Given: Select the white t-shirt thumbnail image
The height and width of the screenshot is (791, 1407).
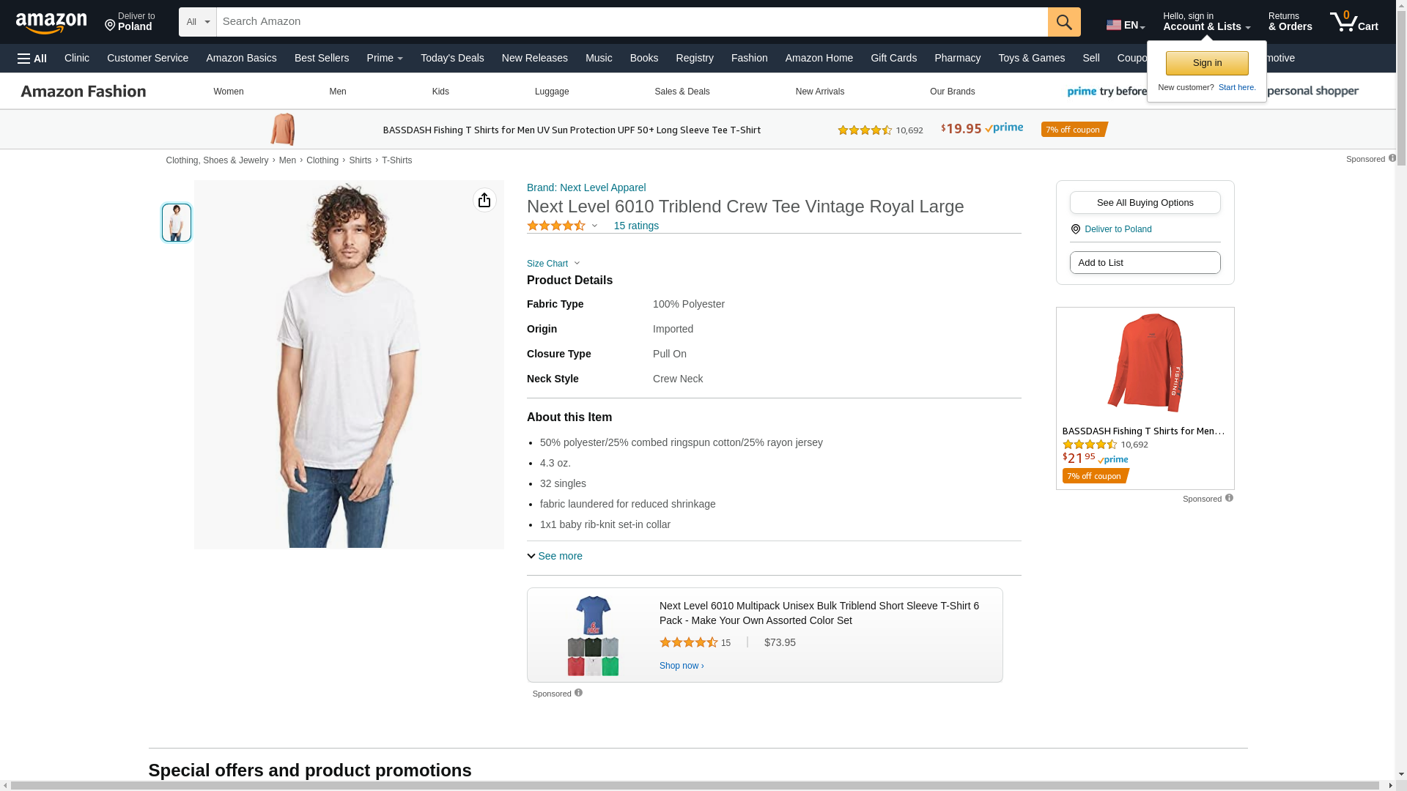Looking at the screenshot, I should point(177,223).
